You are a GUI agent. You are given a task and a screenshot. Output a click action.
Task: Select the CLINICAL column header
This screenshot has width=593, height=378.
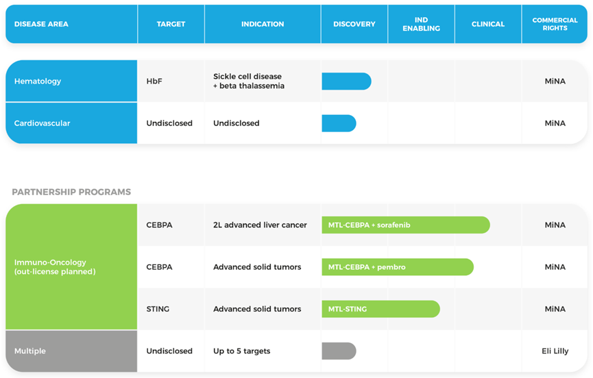click(x=488, y=24)
